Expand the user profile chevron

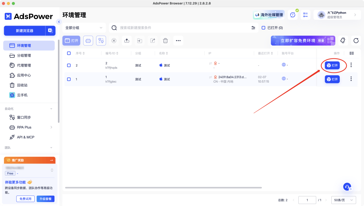(355, 15)
